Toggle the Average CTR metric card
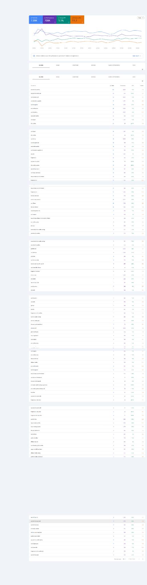Viewport: 147px width, 585px height. click(x=63, y=20)
